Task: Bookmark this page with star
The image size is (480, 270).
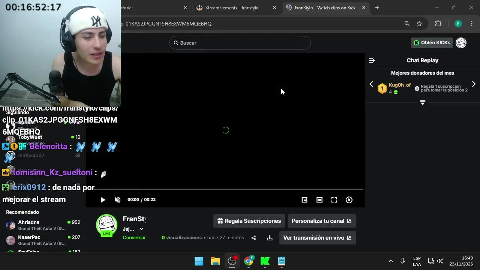Action: (419, 24)
